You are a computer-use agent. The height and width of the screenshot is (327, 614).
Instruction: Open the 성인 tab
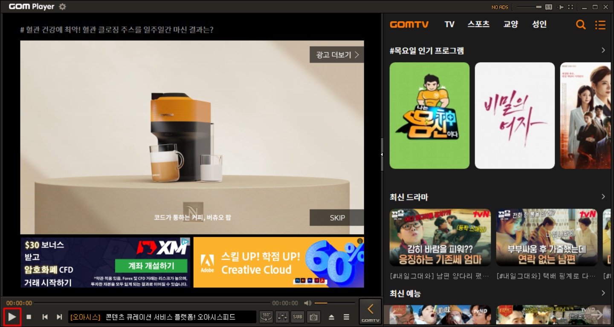point(539,24)
